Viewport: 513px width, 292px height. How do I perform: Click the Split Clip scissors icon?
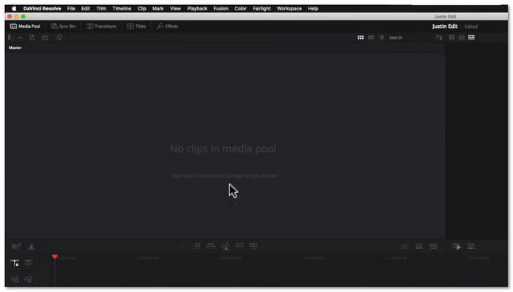click(x=32, y=247)
